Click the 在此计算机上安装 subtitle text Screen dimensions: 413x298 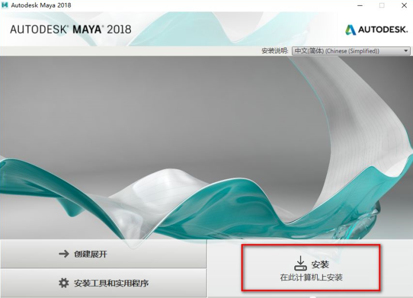[311, 277]
